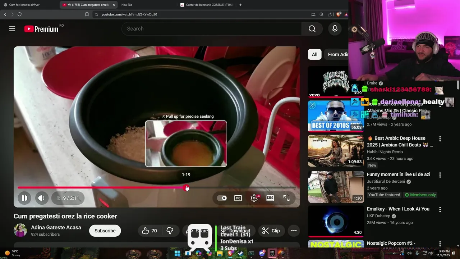Bookmark this page

[x=87, y=14]
